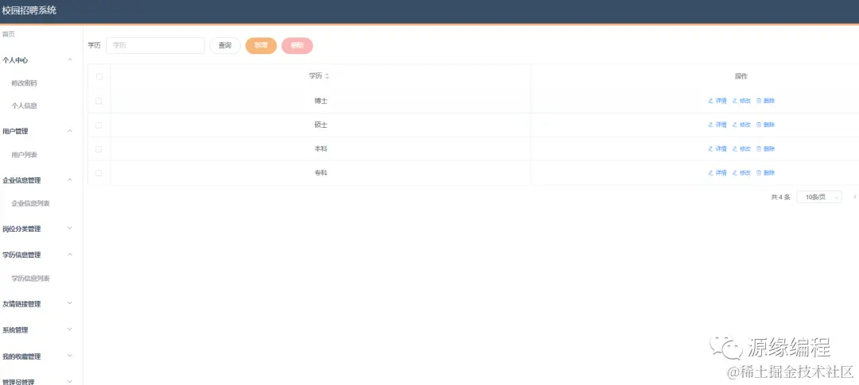Open 企业信息列表 in the sidebar

[x=31, y=203]
